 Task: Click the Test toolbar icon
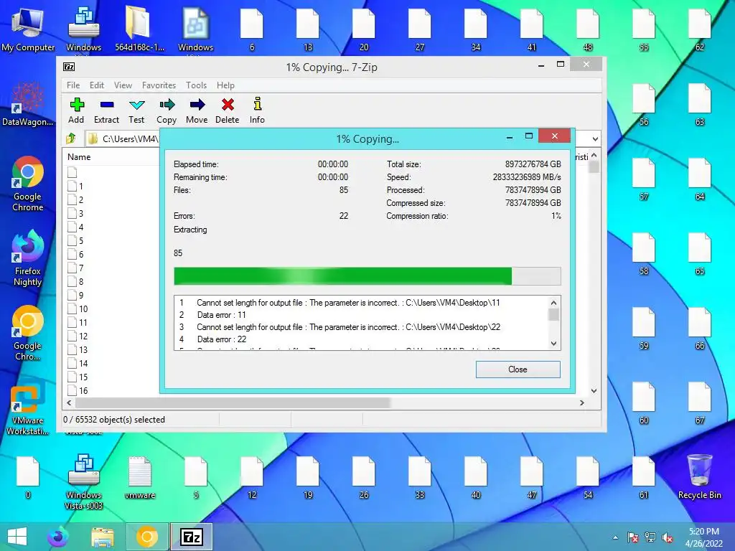point(136,110)
